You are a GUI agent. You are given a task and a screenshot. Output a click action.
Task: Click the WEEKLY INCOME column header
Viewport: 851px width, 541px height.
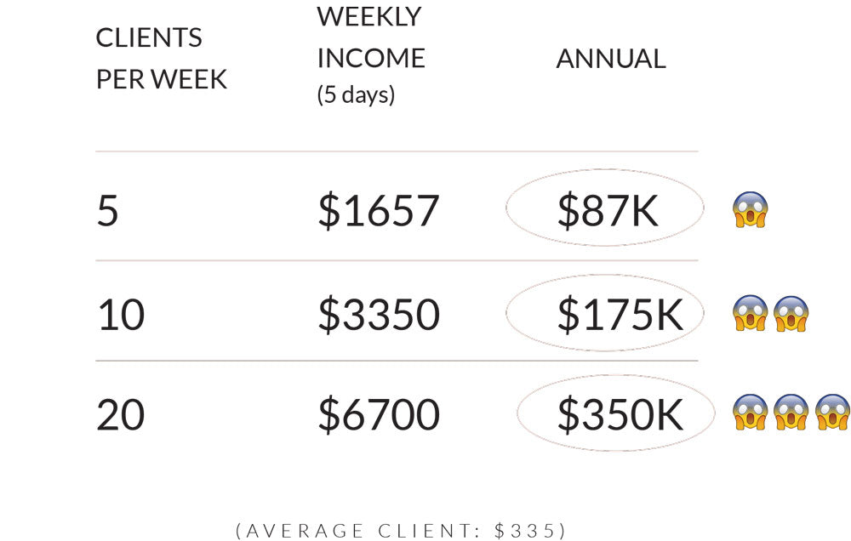(x=371, y=37)
